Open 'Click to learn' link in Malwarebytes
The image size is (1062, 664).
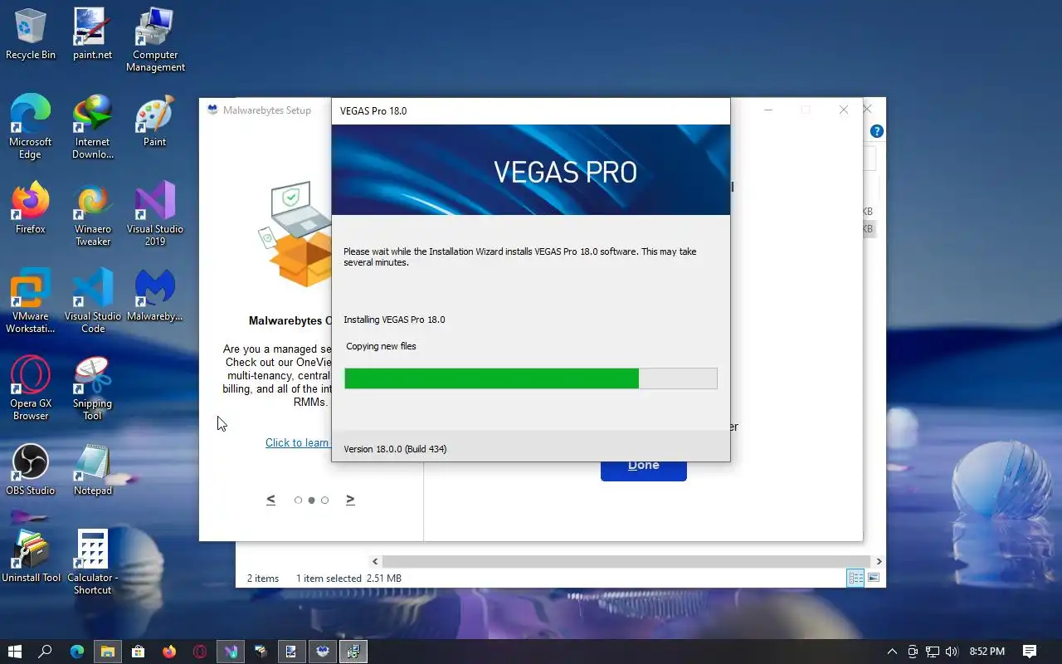click(297, 442)
